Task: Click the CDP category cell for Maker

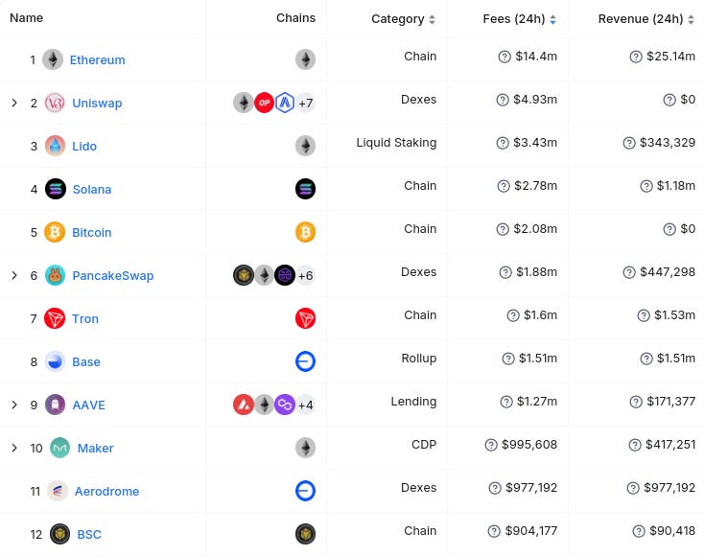Action: tap(424, 444)
